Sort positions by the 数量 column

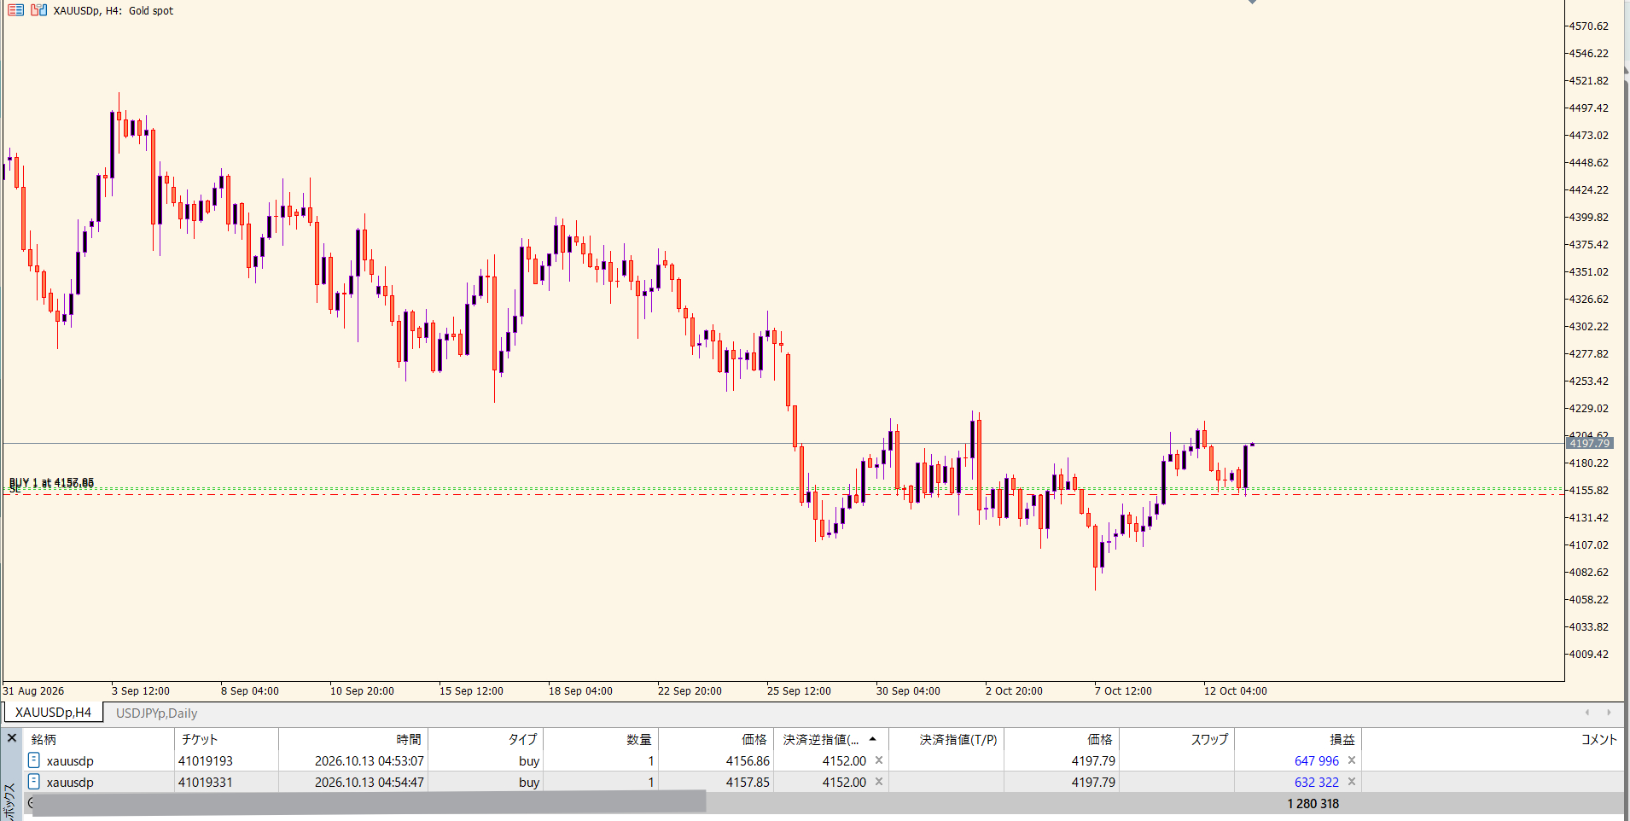pos(601,739)
